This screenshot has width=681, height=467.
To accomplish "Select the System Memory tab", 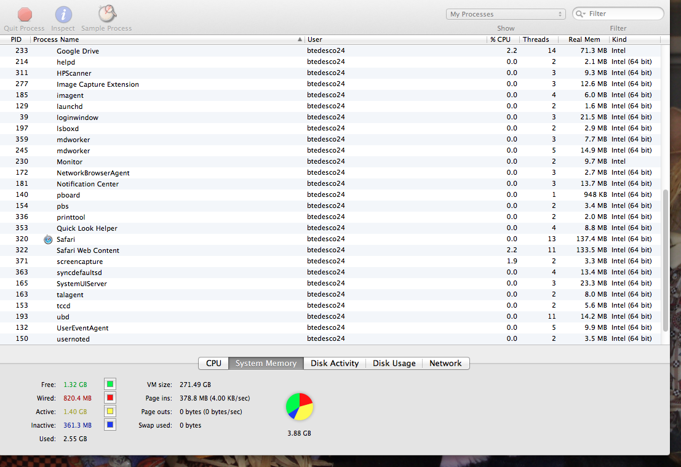I will pos(266,363).
